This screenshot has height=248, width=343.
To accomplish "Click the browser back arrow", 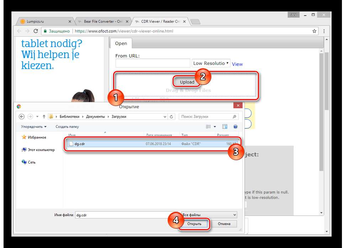I will [19, 31].
